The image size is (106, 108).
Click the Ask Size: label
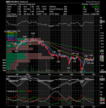[x=27, y=9]
